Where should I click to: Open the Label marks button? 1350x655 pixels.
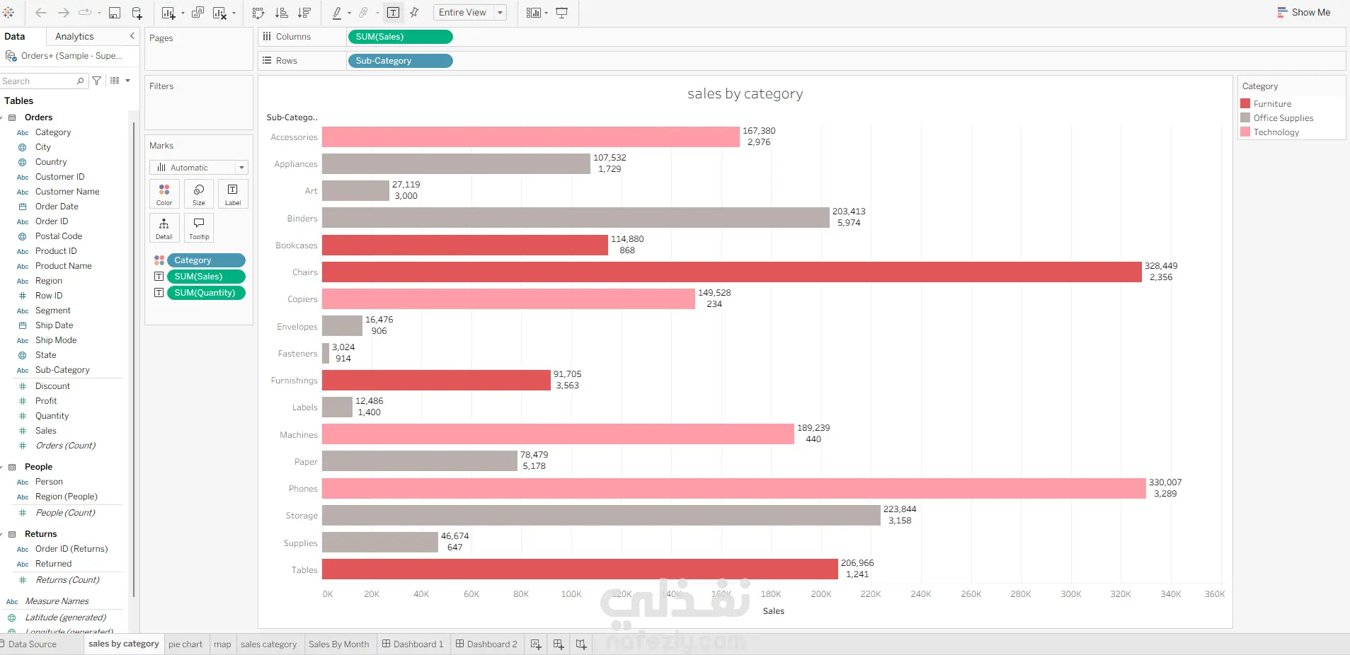point(233,194)
